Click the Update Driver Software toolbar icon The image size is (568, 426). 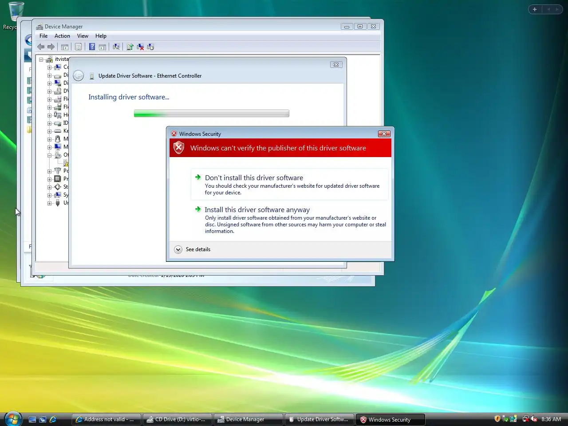(130, 47)
